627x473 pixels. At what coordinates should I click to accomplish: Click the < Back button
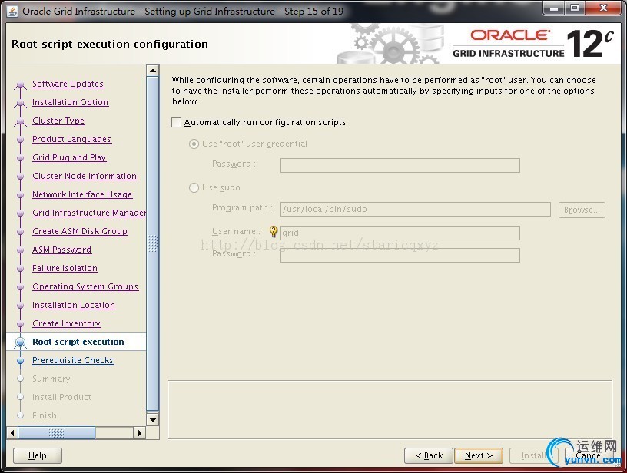pyautogui.click(x=429, y=455)
